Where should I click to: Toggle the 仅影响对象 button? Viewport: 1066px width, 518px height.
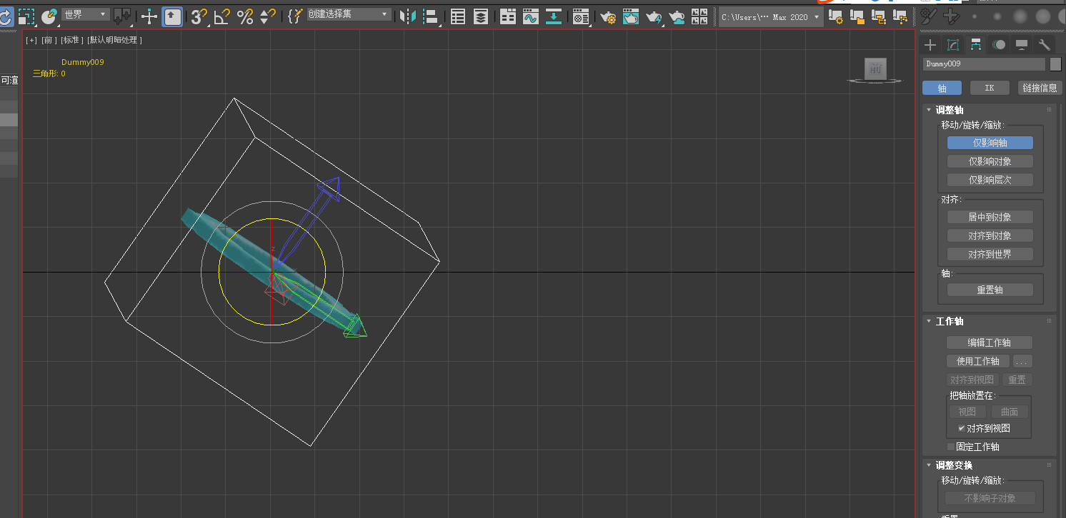point(990,161)
